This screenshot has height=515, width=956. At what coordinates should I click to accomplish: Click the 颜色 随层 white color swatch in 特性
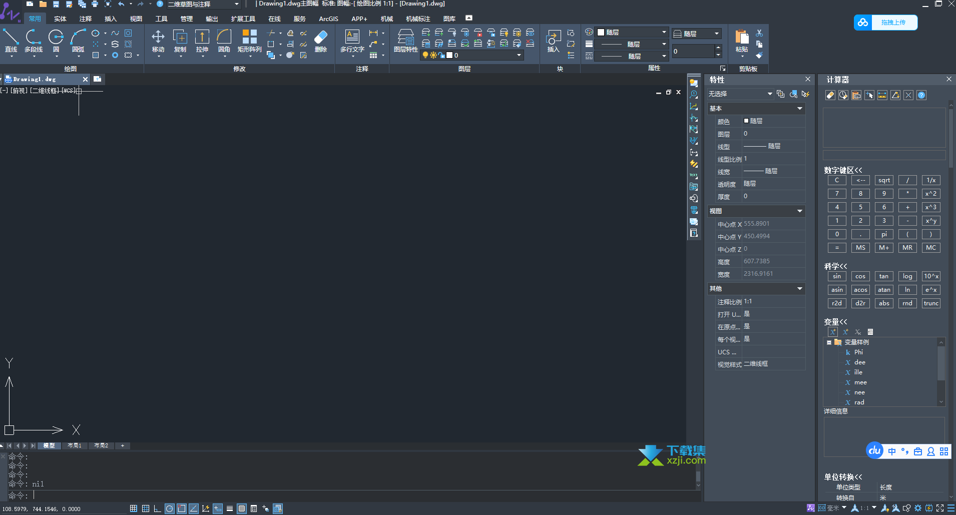point(746,121)
